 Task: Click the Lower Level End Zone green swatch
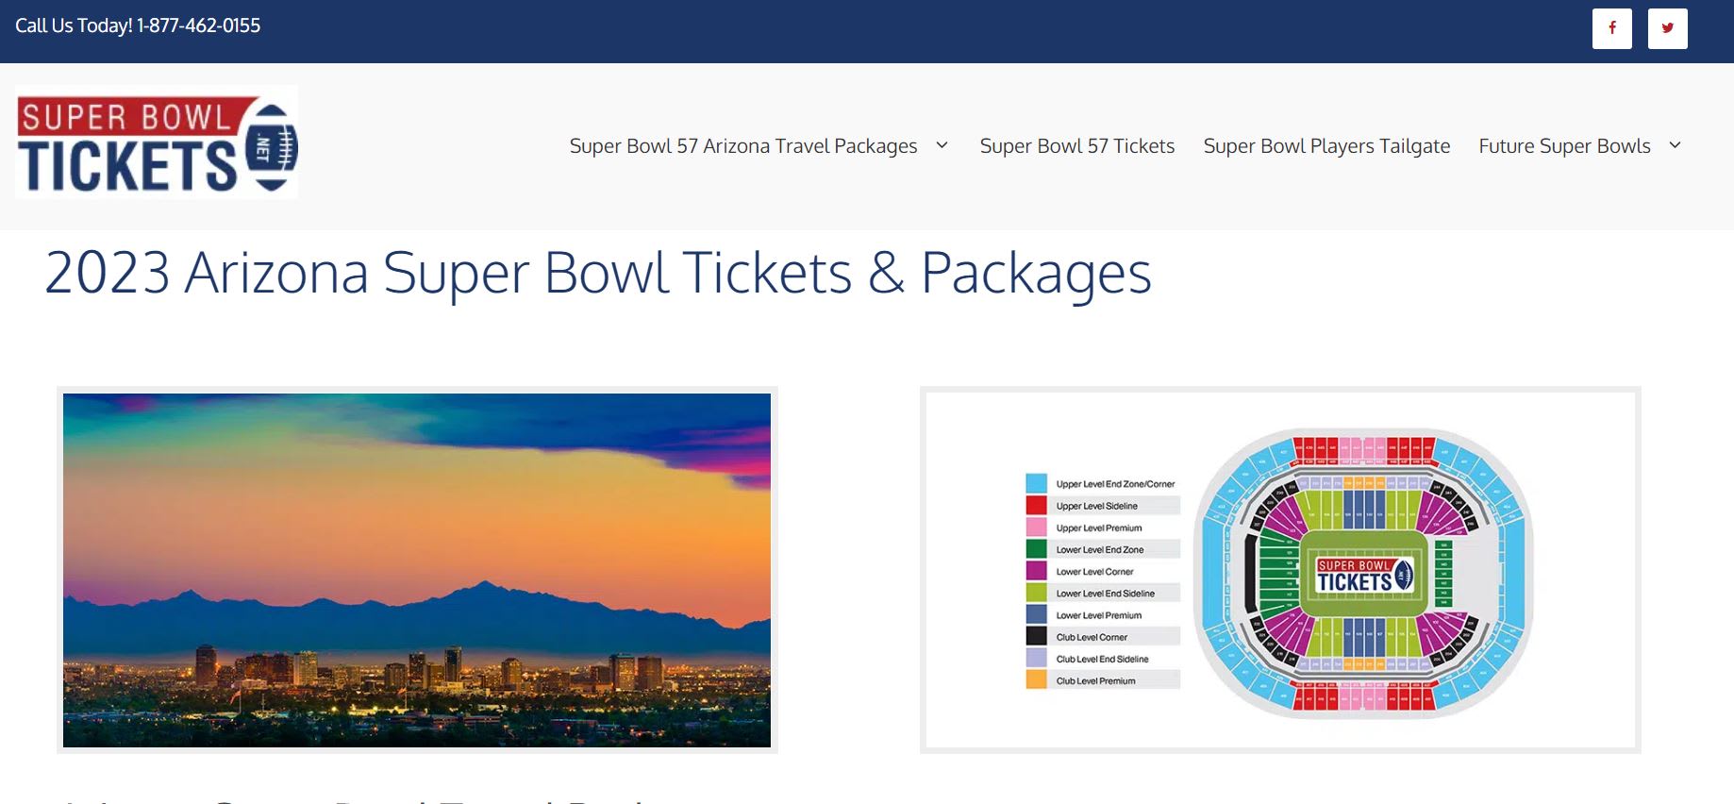pyautogui.click(x=1036, y=549)
